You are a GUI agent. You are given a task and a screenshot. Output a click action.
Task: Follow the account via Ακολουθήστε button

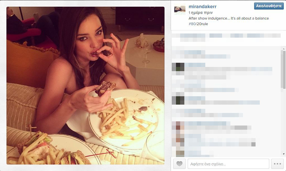269,6
